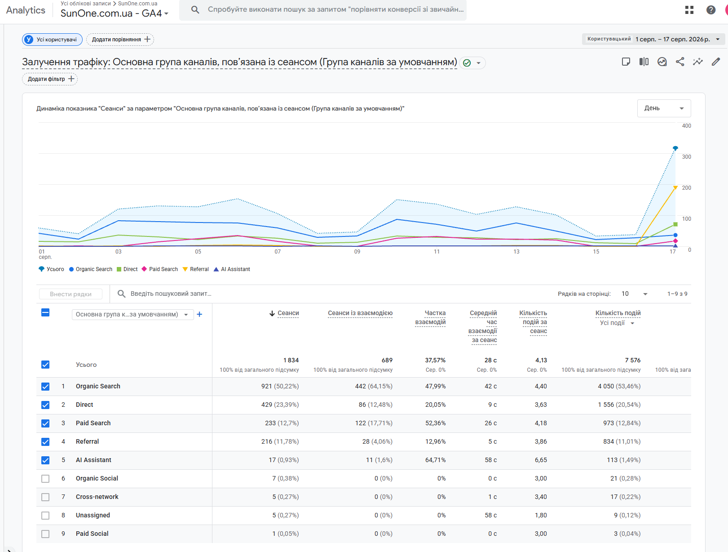Open the День granularity dropdown
The image size is (728, 552).
pyautogui.click(x=664, y=108)
